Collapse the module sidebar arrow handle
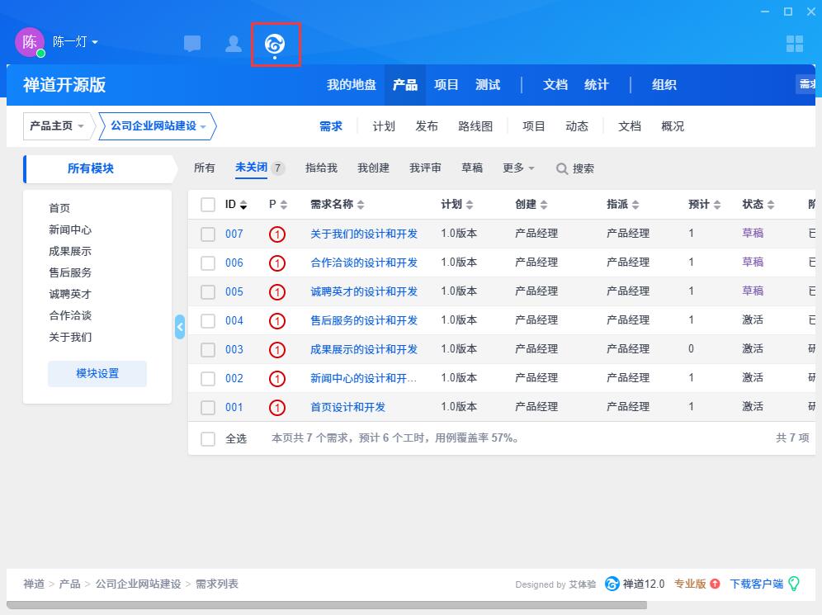Image resolution: width=822 pixels, height=615 pixels. click(x=180, y=326)
